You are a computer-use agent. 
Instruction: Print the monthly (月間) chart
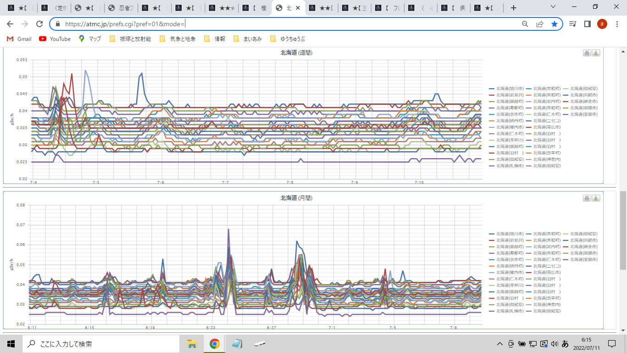[x=587, y=198]
